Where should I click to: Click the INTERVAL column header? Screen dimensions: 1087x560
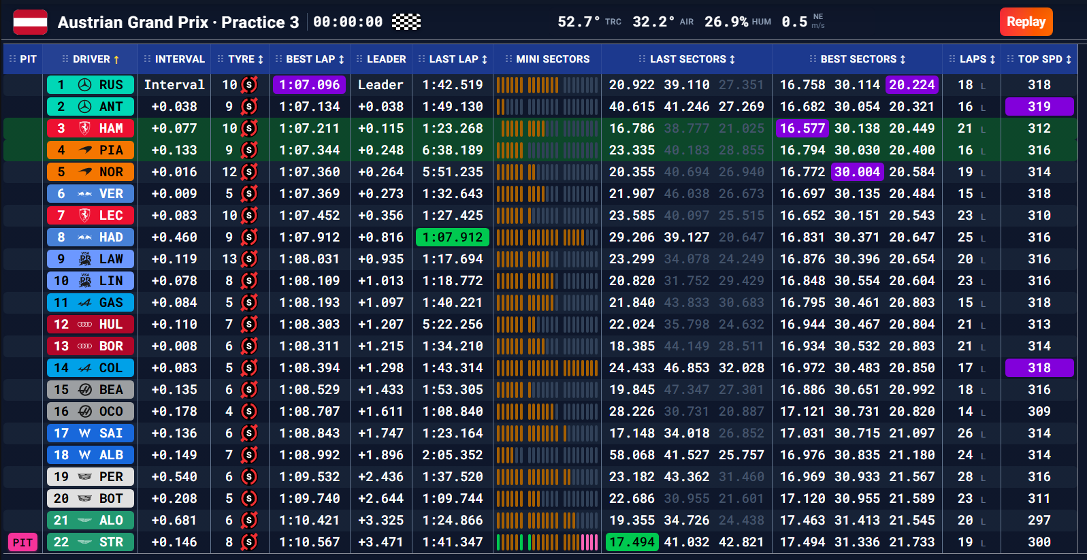174,59
